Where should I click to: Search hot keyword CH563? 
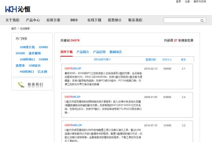pyautogui.click(x=43, y=47)
